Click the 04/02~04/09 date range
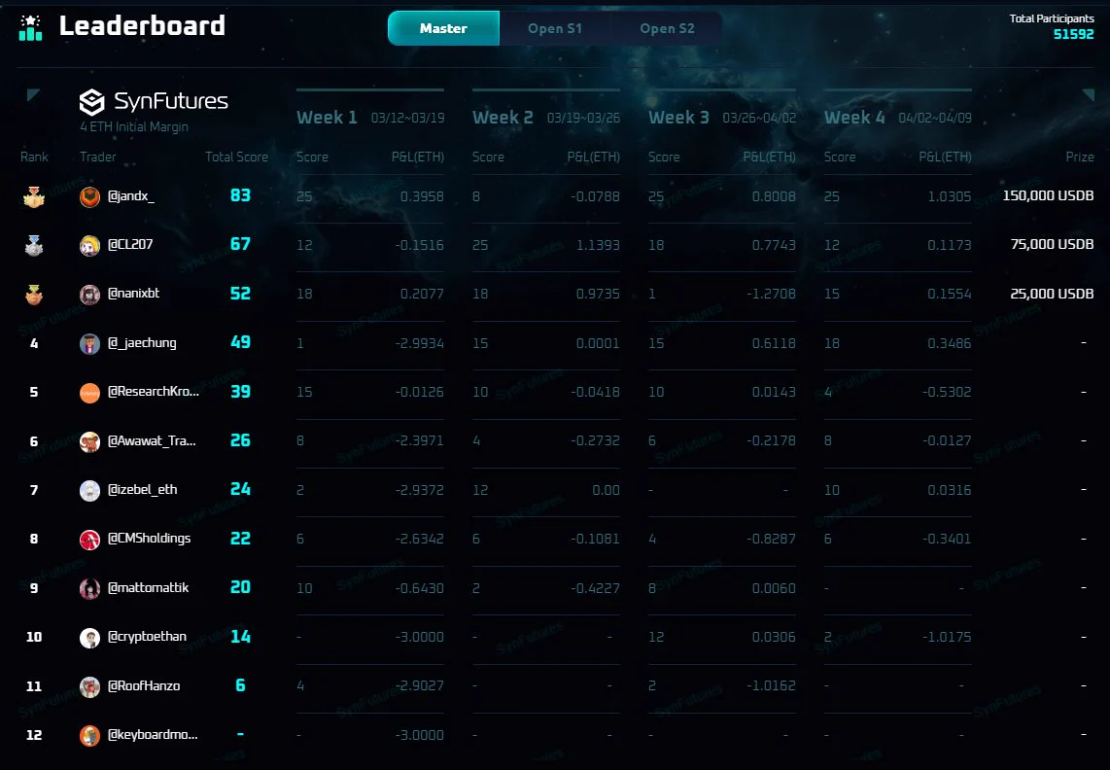 [935, 119]
